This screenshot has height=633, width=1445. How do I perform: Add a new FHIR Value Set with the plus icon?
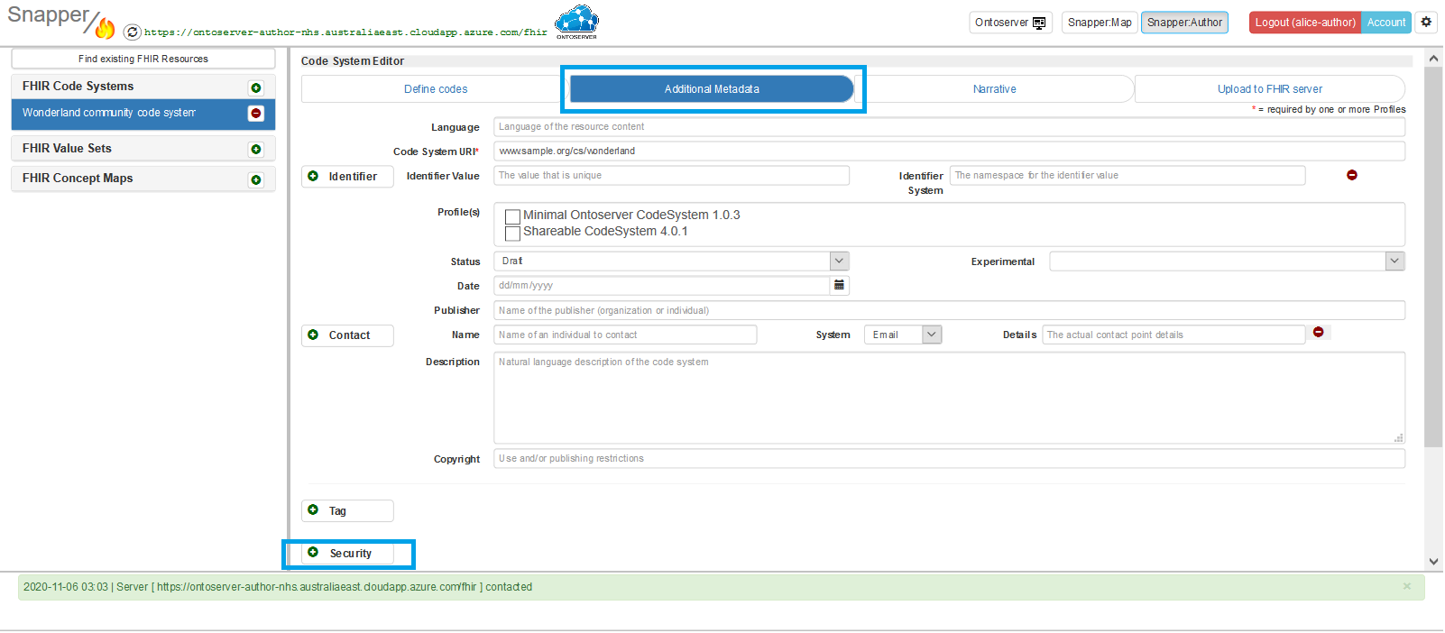(x=256, y=150)
